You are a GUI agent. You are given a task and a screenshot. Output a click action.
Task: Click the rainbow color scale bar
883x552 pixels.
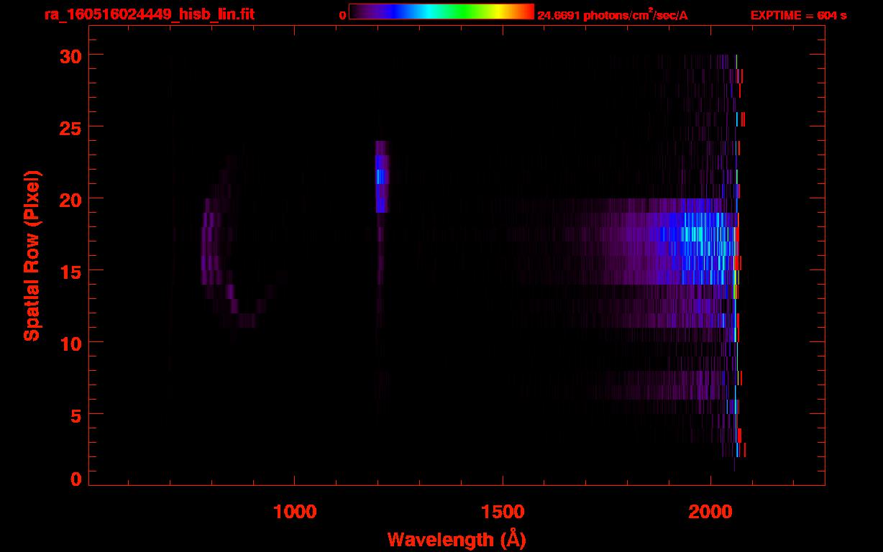[x=441, y=11]
